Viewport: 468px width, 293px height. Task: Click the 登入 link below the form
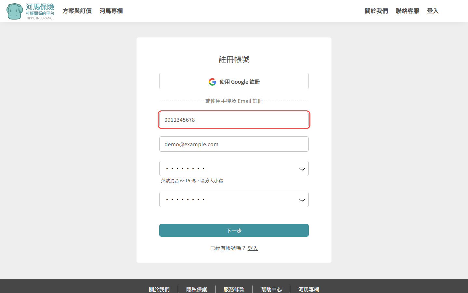click(253, 248)
